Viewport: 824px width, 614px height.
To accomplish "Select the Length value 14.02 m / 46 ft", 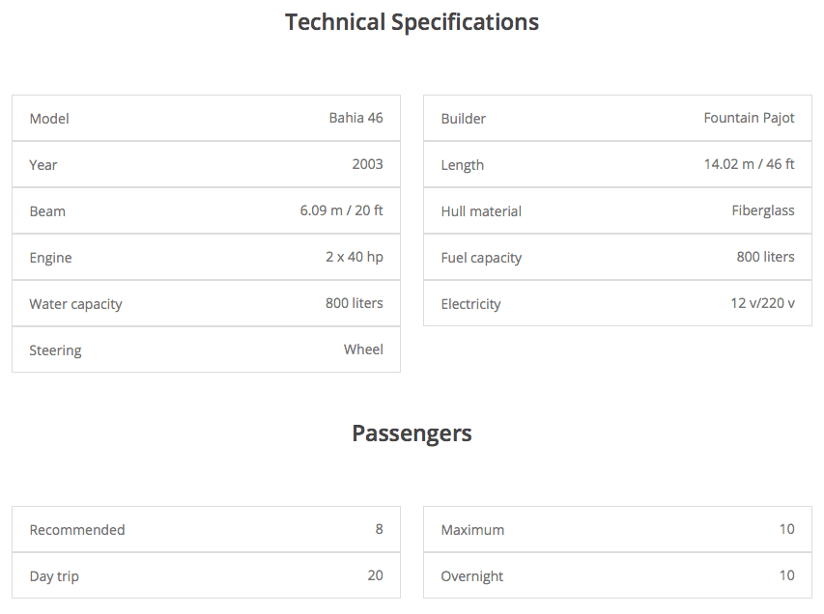I will (749, 164).
